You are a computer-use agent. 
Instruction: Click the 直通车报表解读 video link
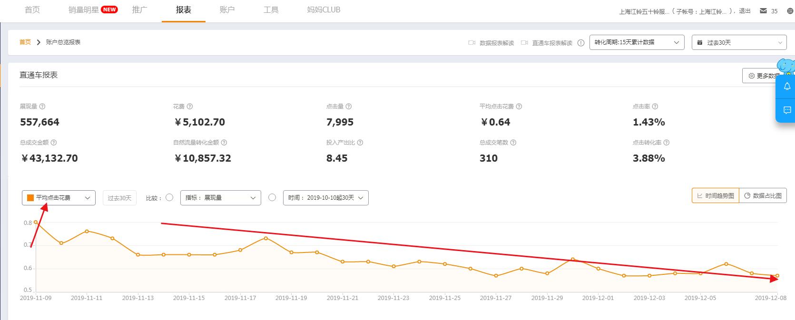click(x=552, y=43)
